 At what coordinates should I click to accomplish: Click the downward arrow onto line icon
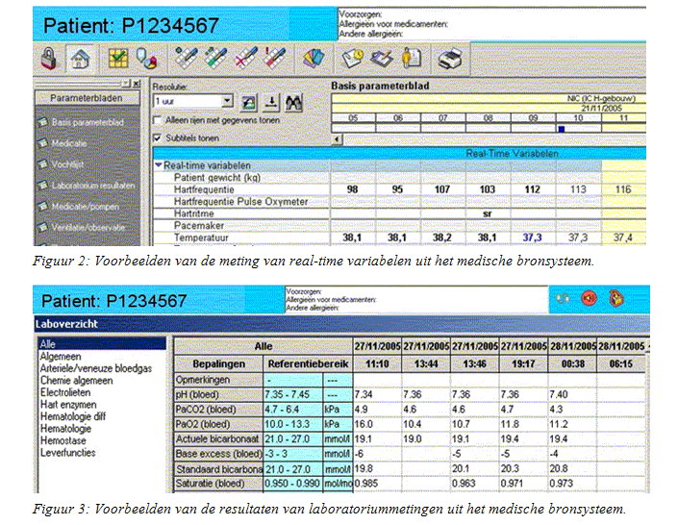(x=271, y=103)
